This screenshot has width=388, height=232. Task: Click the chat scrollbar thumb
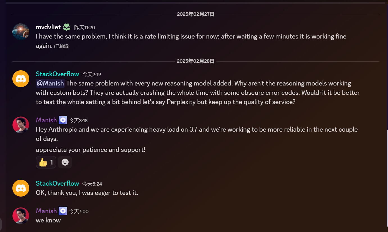pos(387,177)
